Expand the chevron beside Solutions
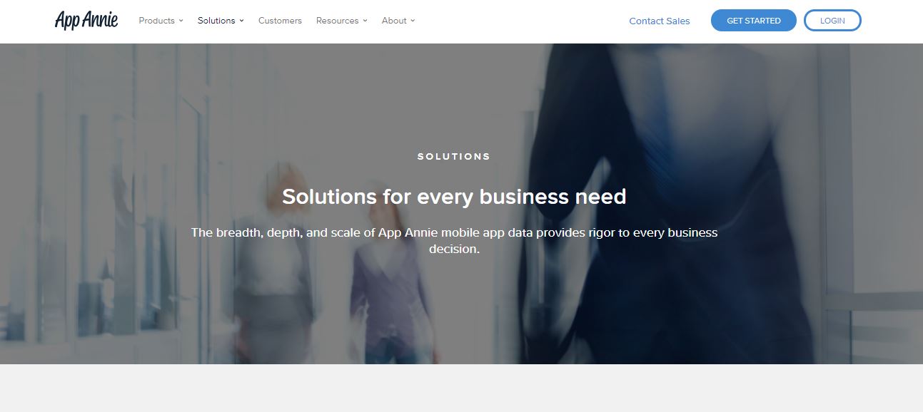923x412 pixels. [241, 21]
